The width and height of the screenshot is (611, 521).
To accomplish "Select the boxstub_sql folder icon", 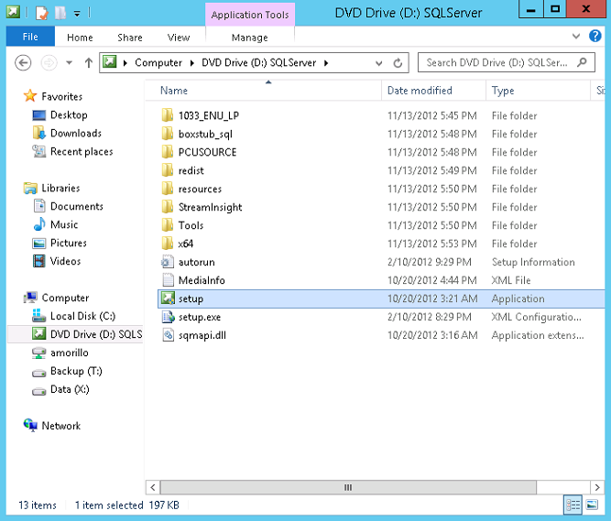I will click(167, 134).
